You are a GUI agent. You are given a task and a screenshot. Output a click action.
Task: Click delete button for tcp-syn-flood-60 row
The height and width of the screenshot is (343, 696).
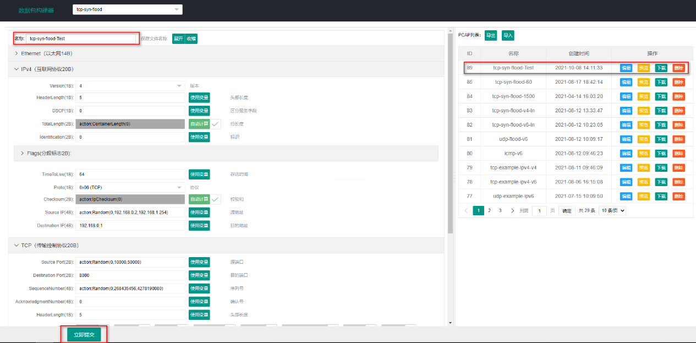[x=679, y=82]
